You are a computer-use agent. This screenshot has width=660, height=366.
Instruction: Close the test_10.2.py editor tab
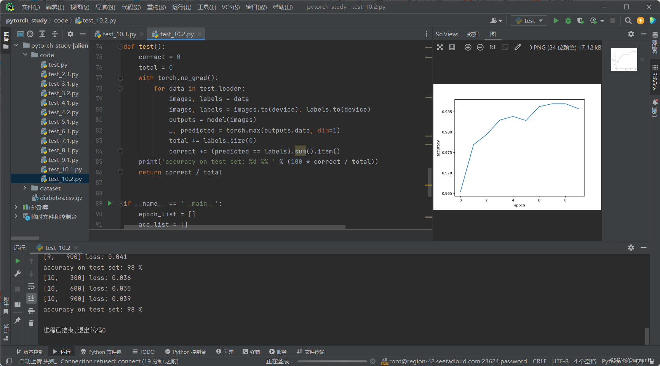199,34
